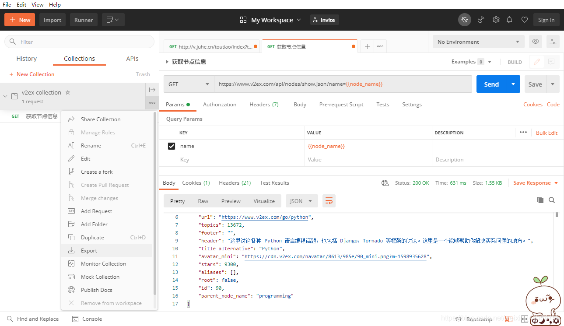The width and height of the screenshot is (564, 326).
Task: Click the empty Key input field
Action: [241, 160]
